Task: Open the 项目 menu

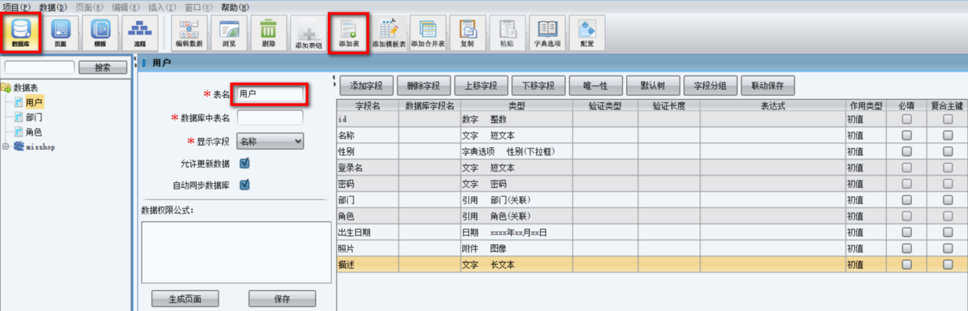Action: (17, 6)
